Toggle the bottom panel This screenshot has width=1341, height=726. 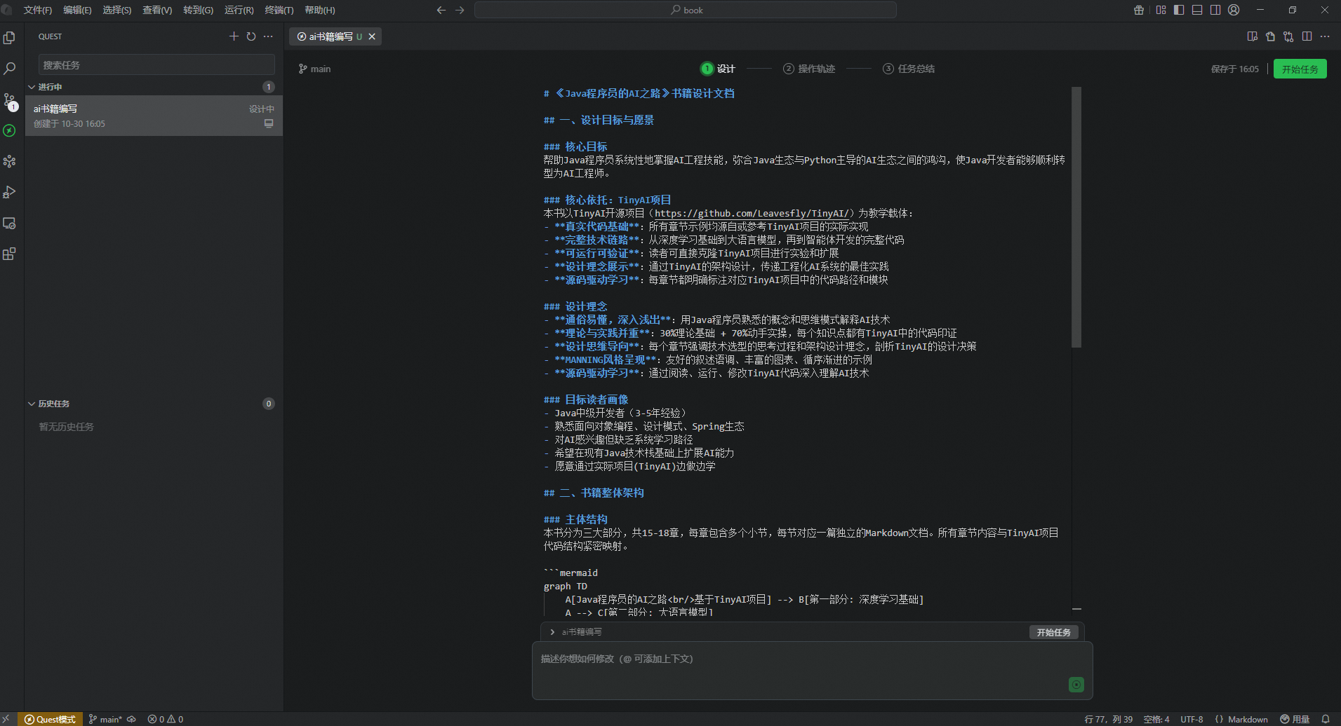(1197, 10)
